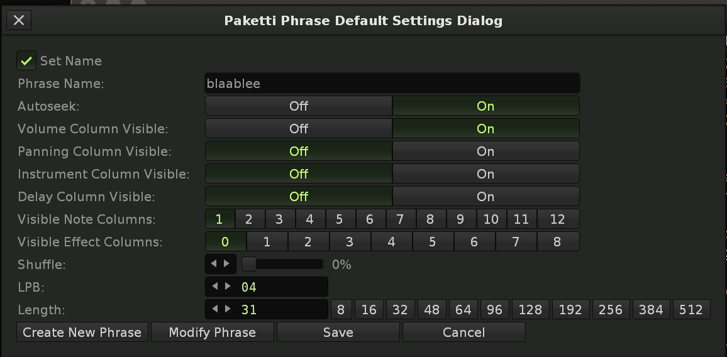Turn Autoseek Off
This screenshot has height=357, width=727.
[299, 106]
